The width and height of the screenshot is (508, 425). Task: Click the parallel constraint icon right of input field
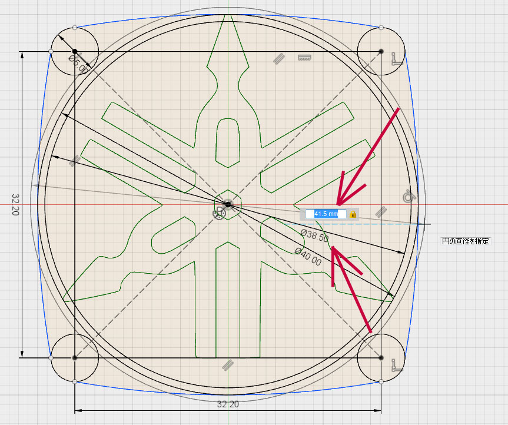[x=381, y=211]
